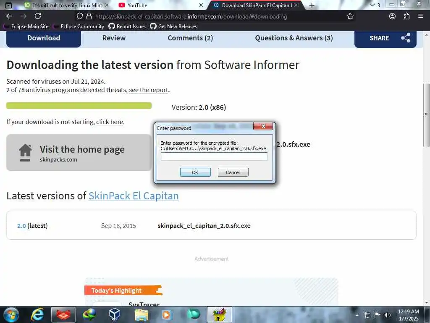Expand the list all tabs chevron
The width and height of the screenshot is (430, 323).
click(372, 5)
